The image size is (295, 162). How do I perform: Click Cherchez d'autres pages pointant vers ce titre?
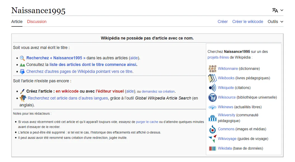click(x=80, y=71)
